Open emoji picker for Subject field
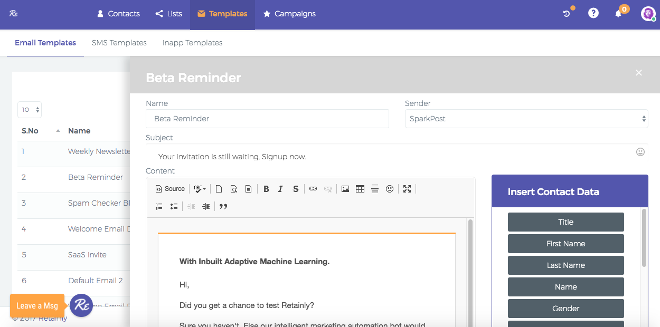The height and width of the screenshot is (327, 660). click(640, 152)
